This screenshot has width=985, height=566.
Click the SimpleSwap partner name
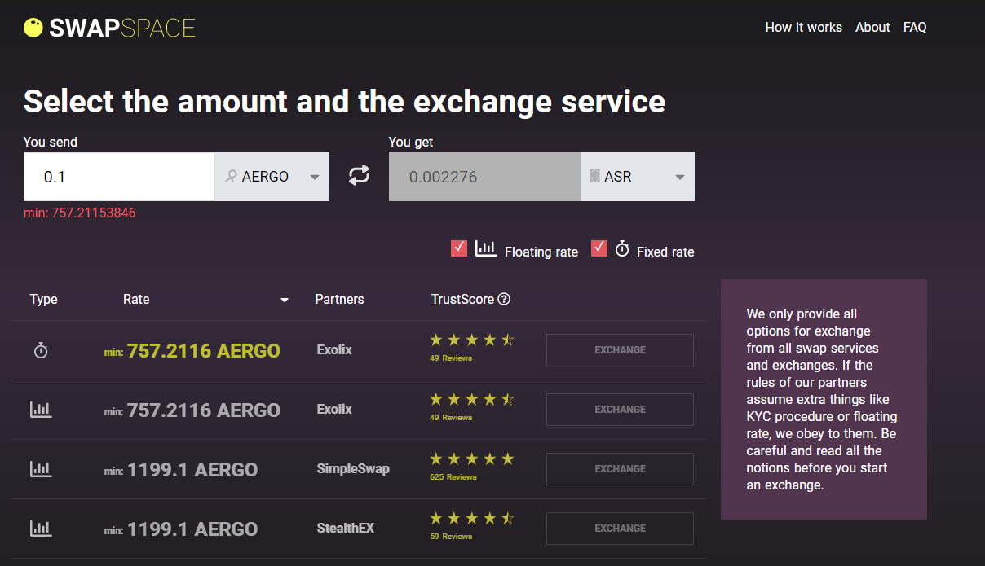click(353, 469)
